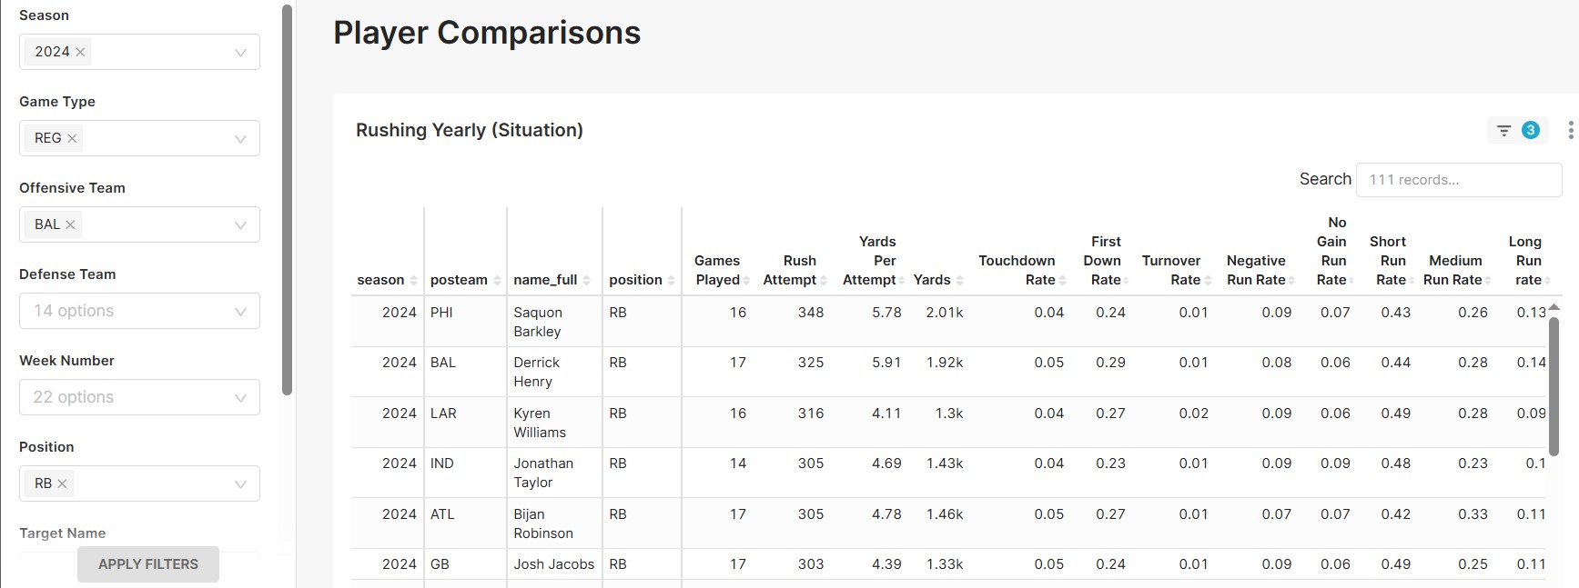
Task: Remove the RB position filter tag
Action: [62, 483]
